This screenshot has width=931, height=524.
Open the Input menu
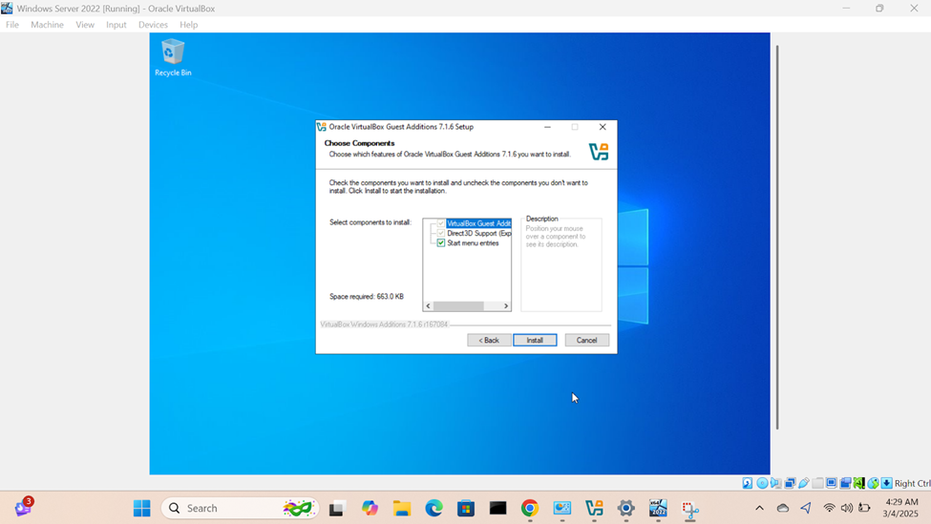(x=116, y=24)
